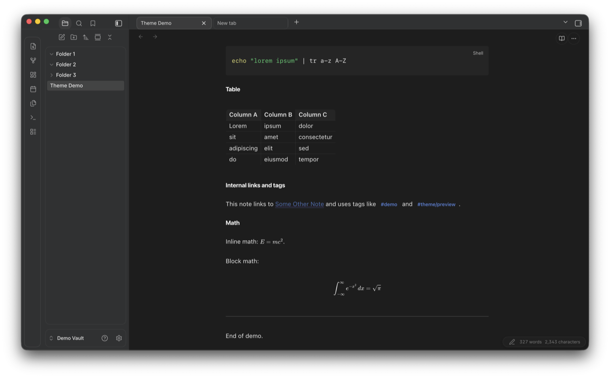Click the auto-reveal current file icon
Image resolution: width=610 pixels, height=378 pixels.
(x=98, y=37)
